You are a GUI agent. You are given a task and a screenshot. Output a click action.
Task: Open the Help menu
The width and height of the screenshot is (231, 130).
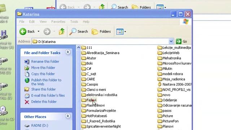[x=86, y=22]
